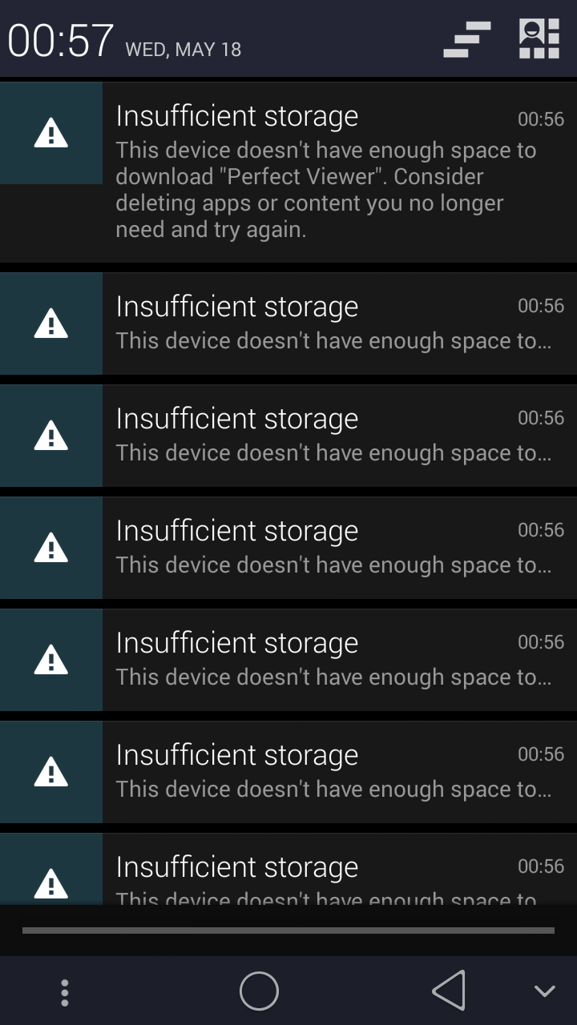Tap the notification shade handle bar
The height and width of the screenshot is (1025, 577).
coord(288,931)
